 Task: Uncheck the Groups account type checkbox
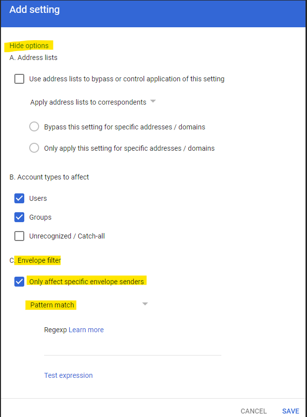pyautogui.click(x=19, y=217)
